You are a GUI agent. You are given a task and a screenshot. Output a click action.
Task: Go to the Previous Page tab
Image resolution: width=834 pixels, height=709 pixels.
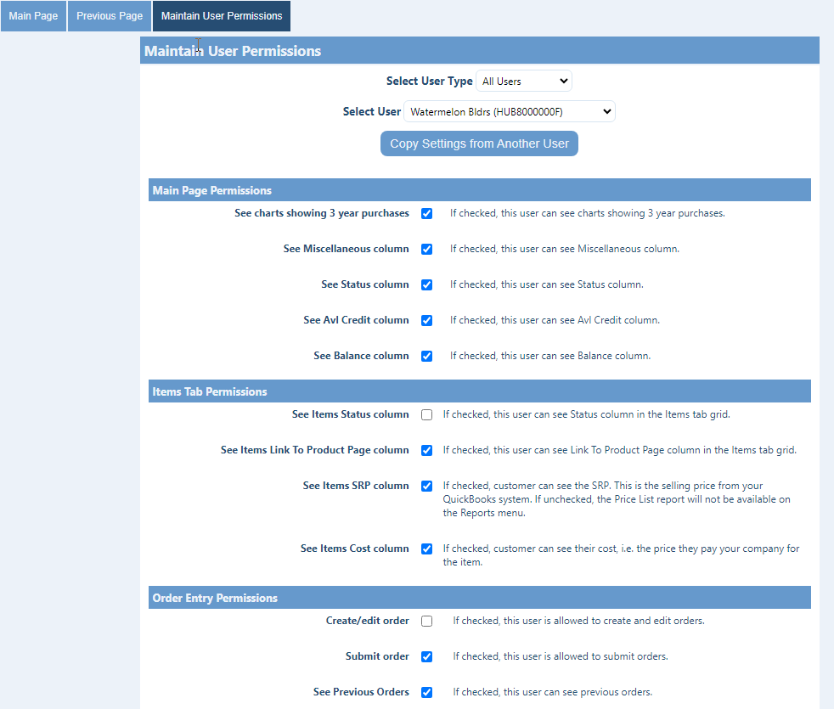pos(110,16)
